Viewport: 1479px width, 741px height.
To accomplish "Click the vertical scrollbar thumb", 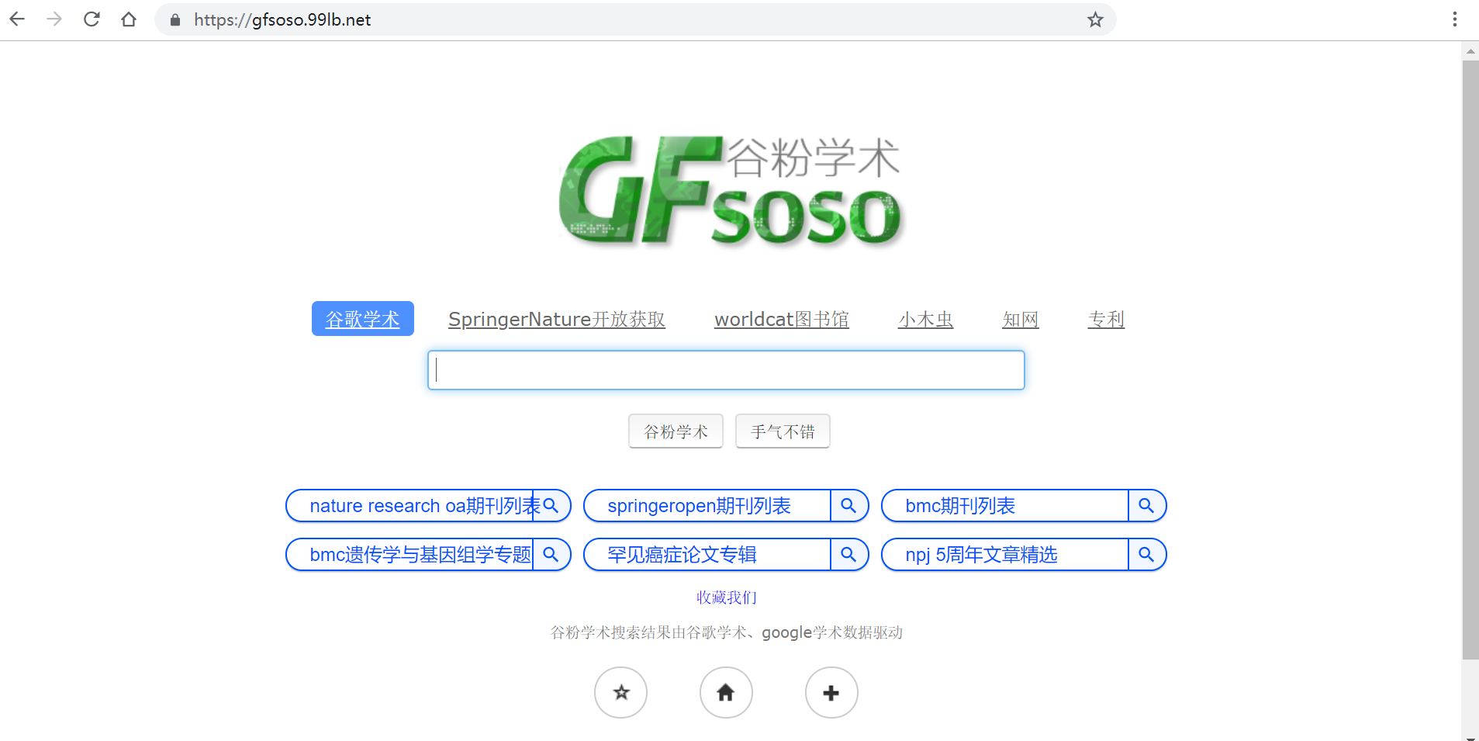I will click(1470, 361).
